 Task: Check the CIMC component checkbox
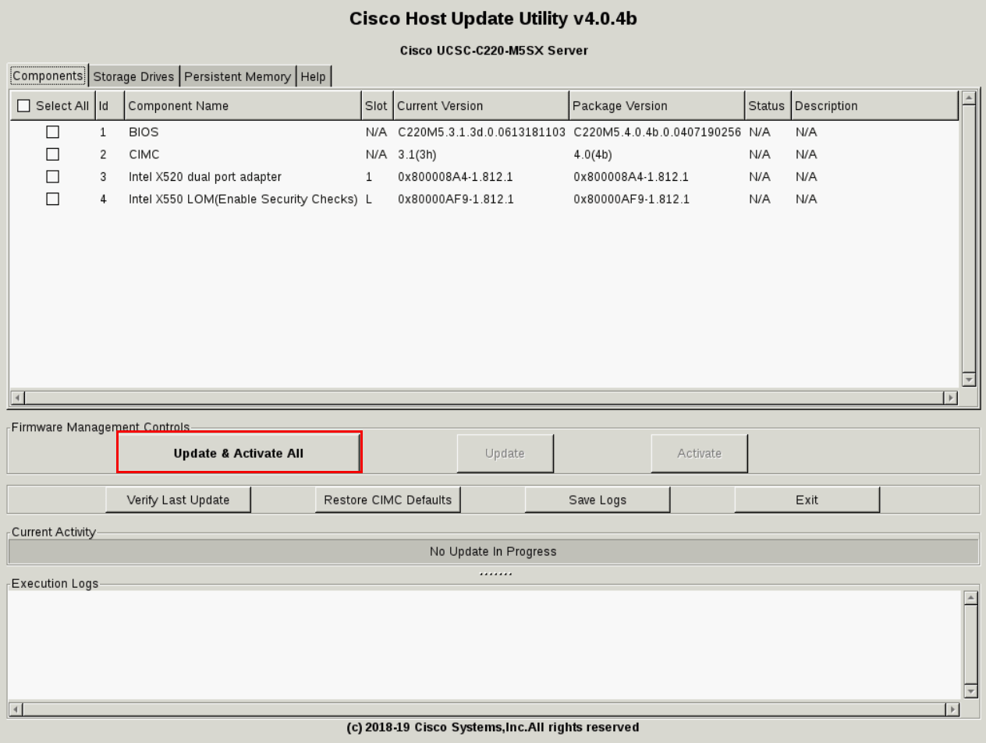coord(52,154)
